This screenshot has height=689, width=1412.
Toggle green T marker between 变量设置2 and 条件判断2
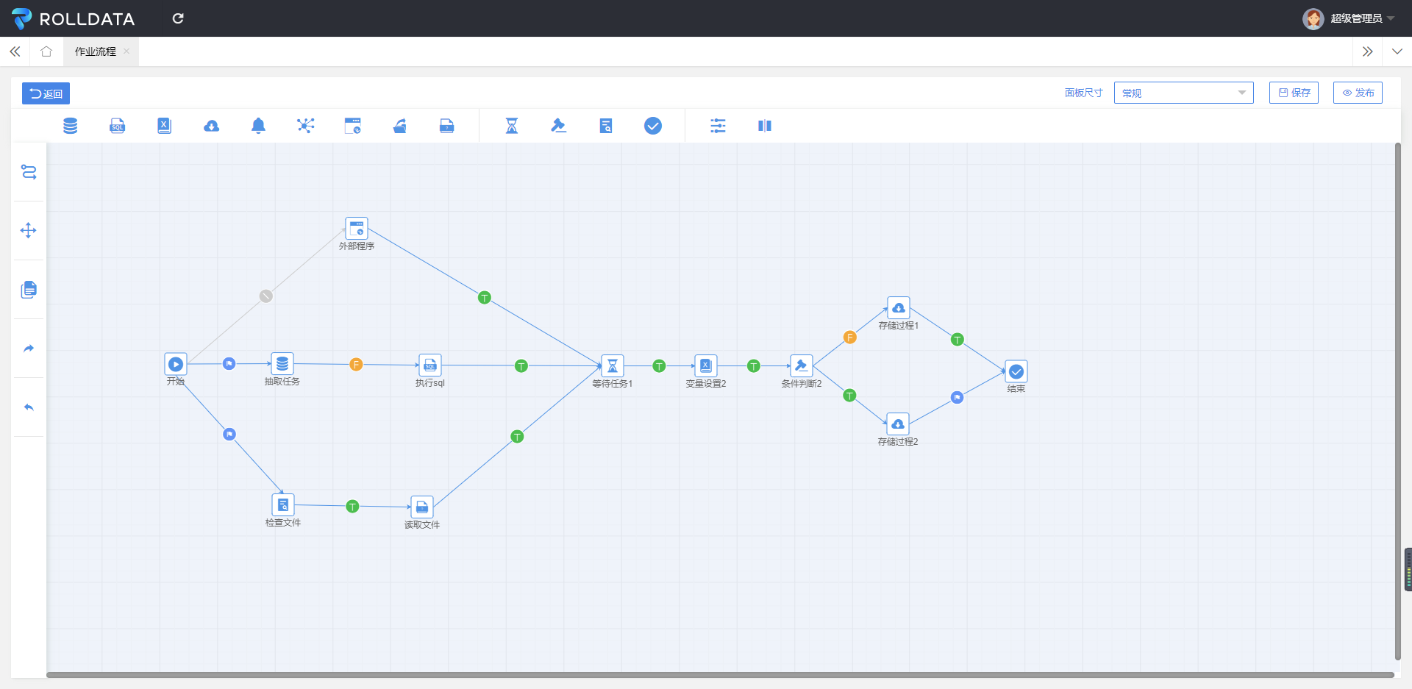754,366
